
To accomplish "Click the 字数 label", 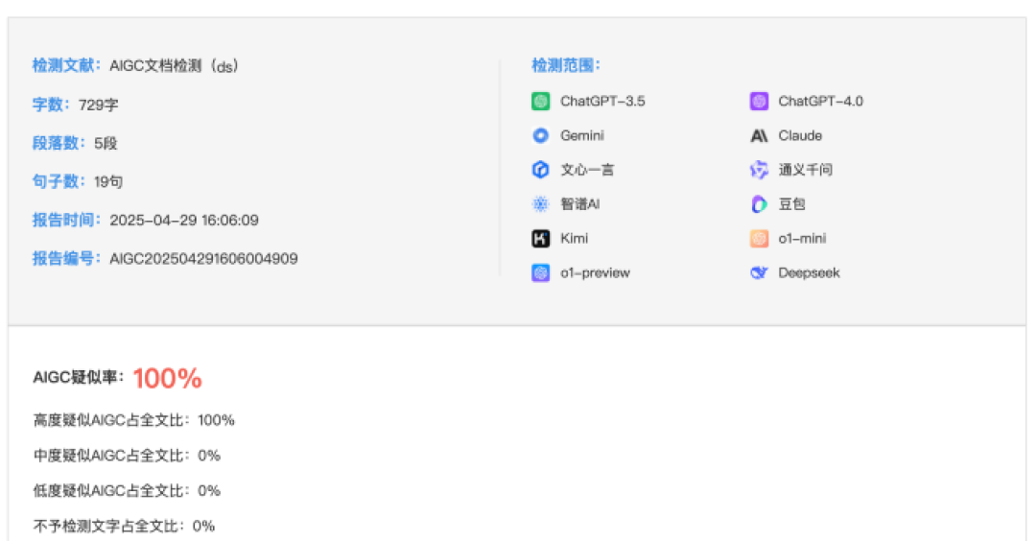I will click(52, 105).
